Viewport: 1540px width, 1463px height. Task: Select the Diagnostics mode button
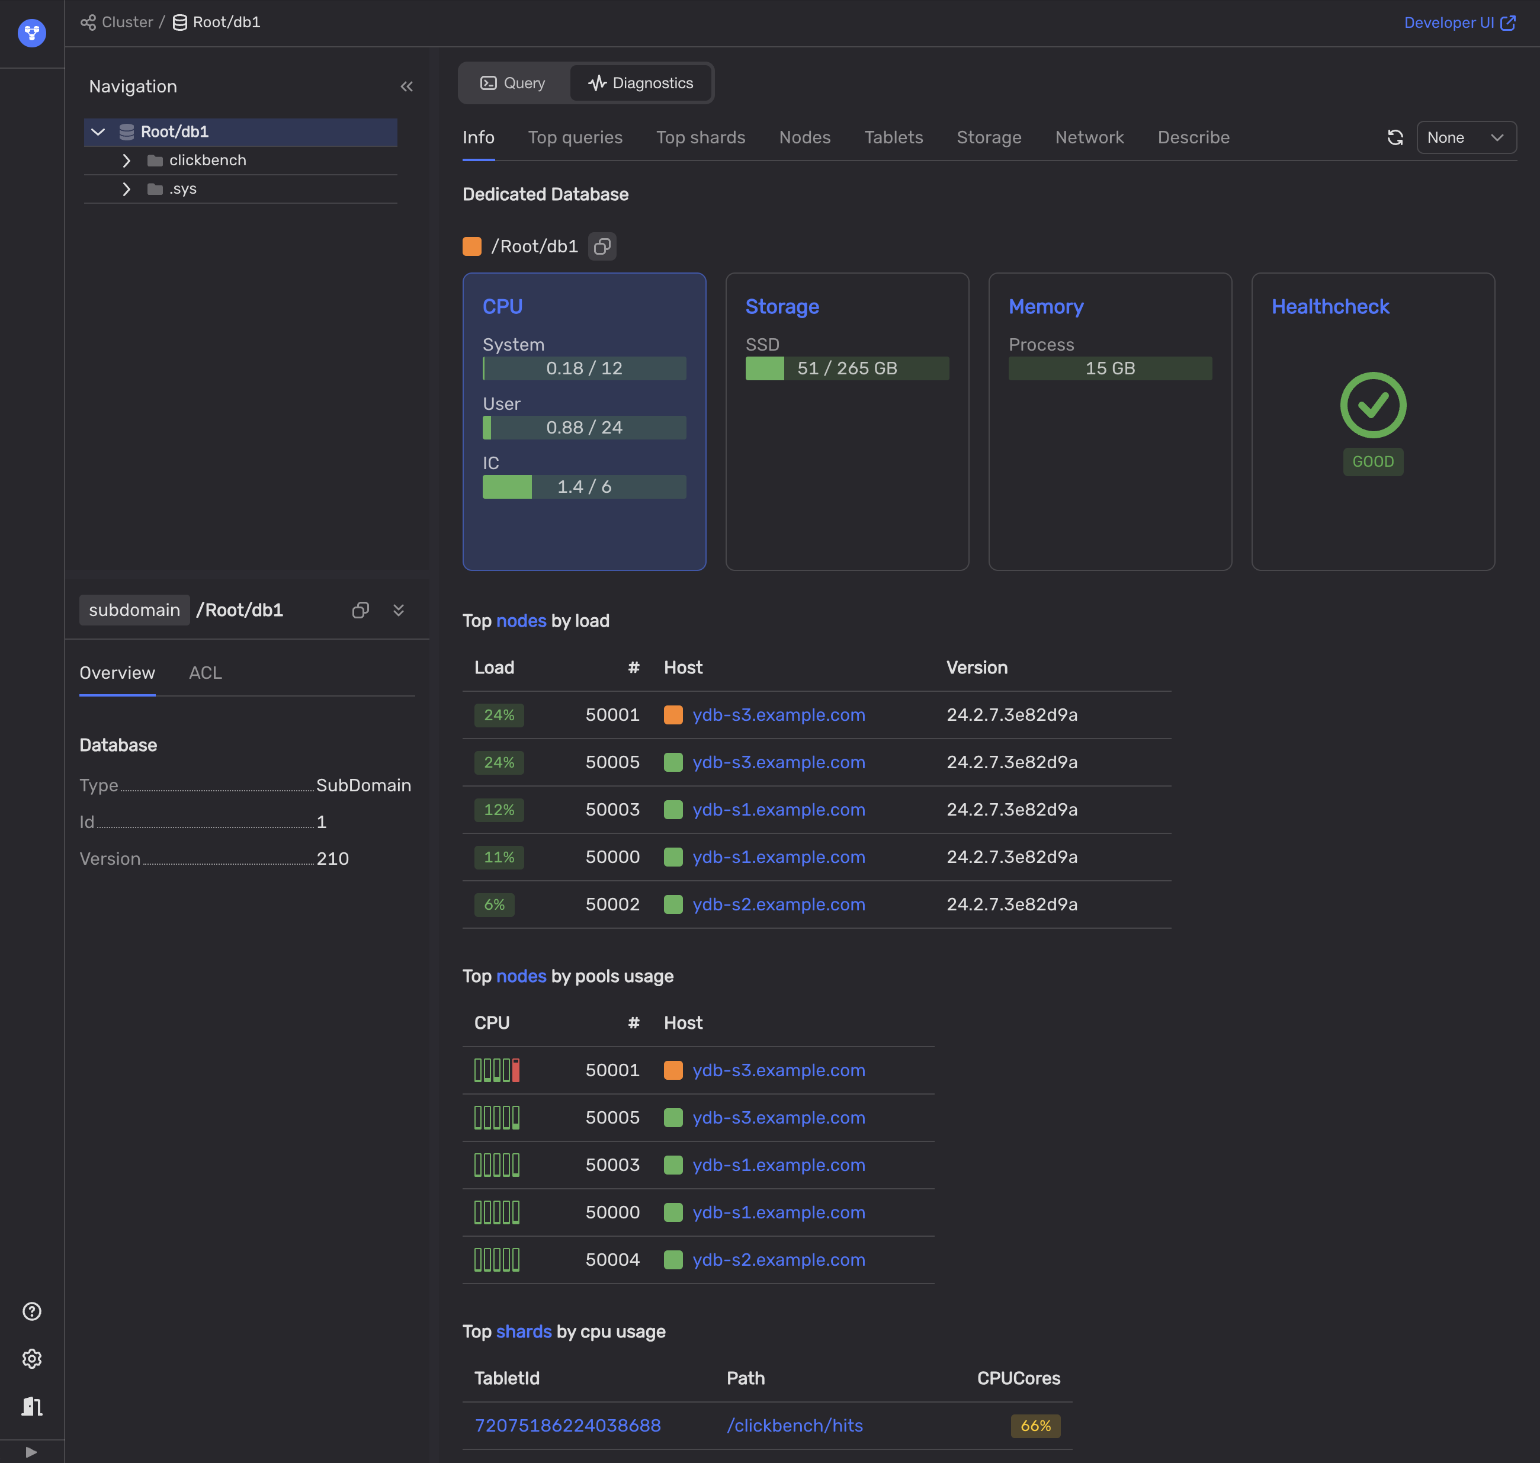[x=641, y=83]
